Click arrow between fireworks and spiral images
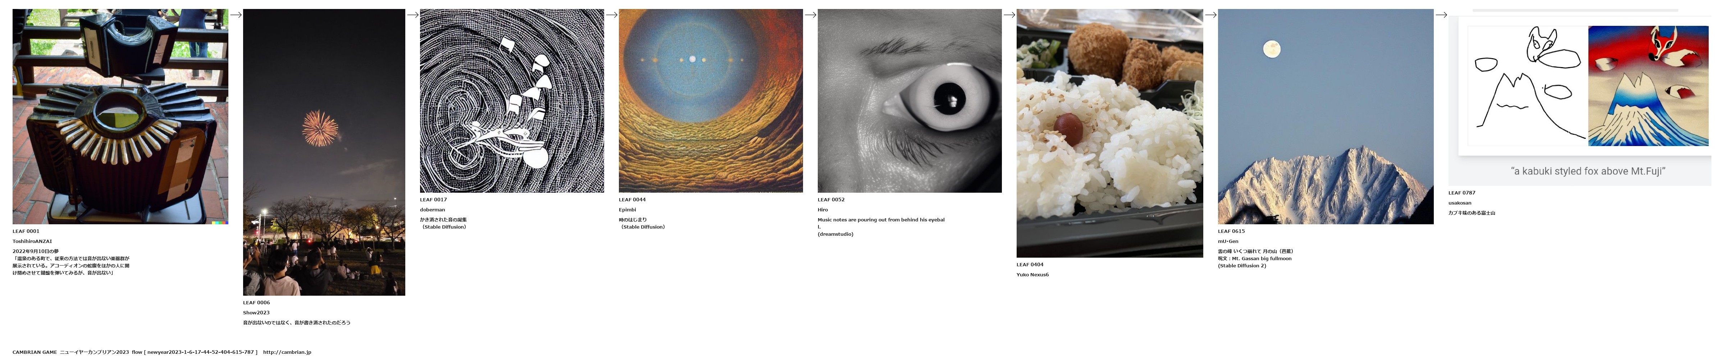 [x=413, y=15]
